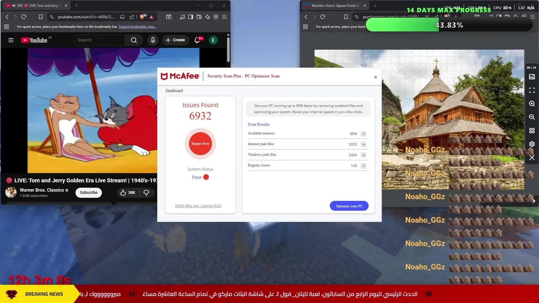The image size is (539, 303).
Task: Click the YouTube logo home link
Action: coord(34,40)
